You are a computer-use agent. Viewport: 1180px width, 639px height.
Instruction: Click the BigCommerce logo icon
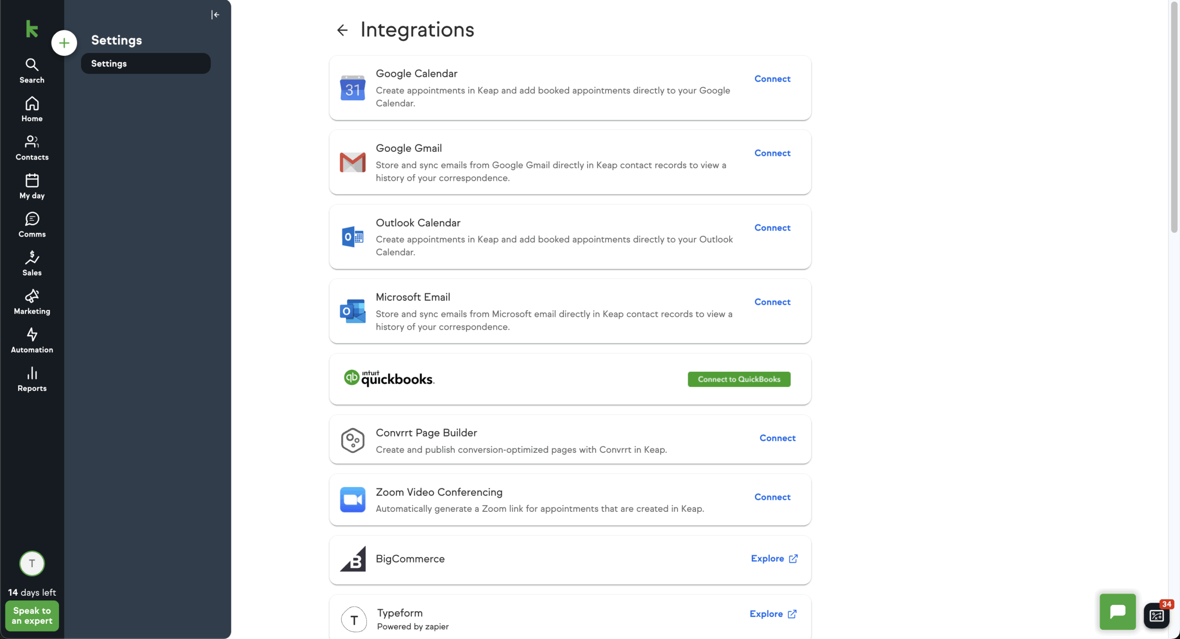(353, 559)
